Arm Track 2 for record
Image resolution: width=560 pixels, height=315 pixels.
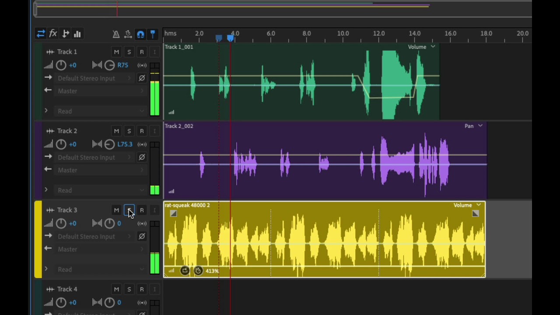[x=142, y=131]
